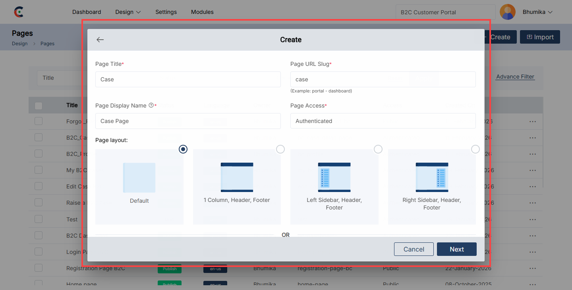572x290 pixels.
Task: Click the Page Display Name help icon
Action: [151, 106]
